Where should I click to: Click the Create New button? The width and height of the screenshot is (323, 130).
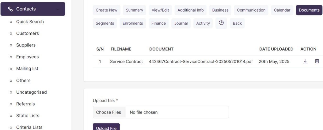pos(107,10)
